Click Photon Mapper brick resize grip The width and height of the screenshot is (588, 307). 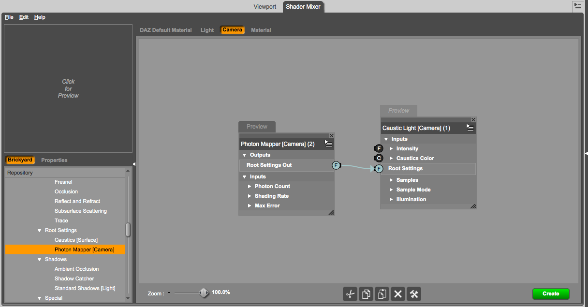pos(331,212)
